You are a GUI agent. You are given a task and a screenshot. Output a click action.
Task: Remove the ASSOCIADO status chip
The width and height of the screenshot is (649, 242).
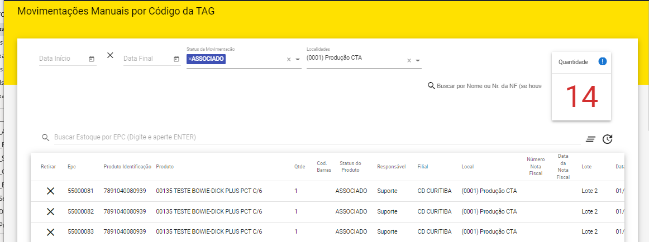point(190,59)
